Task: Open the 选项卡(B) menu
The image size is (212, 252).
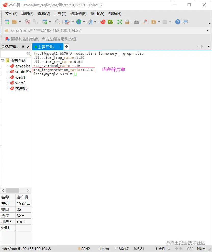Action: tap(78, 14)
